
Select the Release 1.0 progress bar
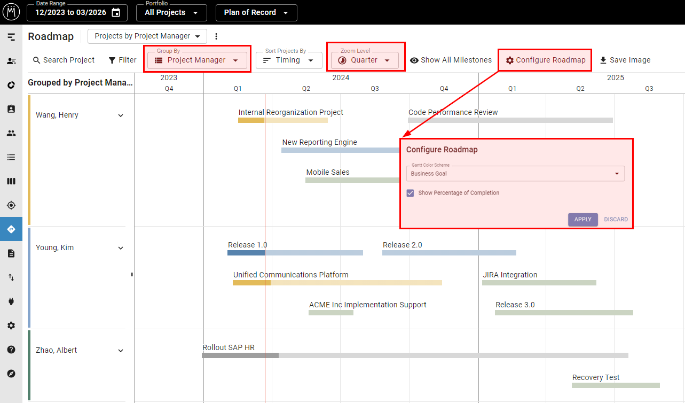tap(295, 252)
